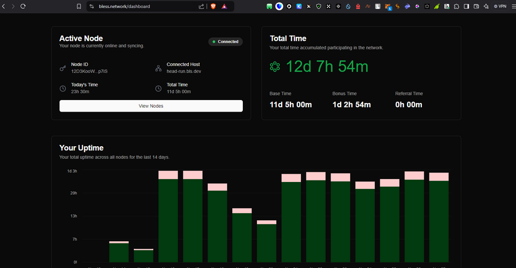Open the blue K wallet extension
Viewport: 516px width, 268px height.
tap(299, 6)
